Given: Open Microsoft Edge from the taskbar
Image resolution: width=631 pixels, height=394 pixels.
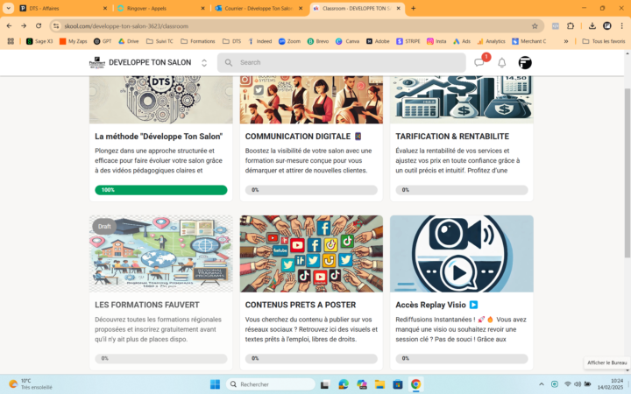Looking at the screenshot, I should coord(344,384).
